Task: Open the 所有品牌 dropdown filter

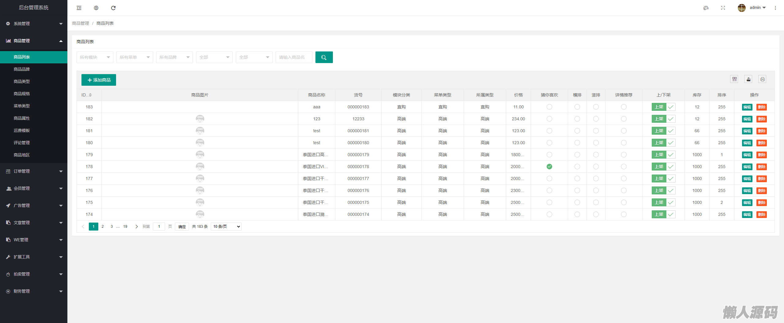Action: point(174,57)
